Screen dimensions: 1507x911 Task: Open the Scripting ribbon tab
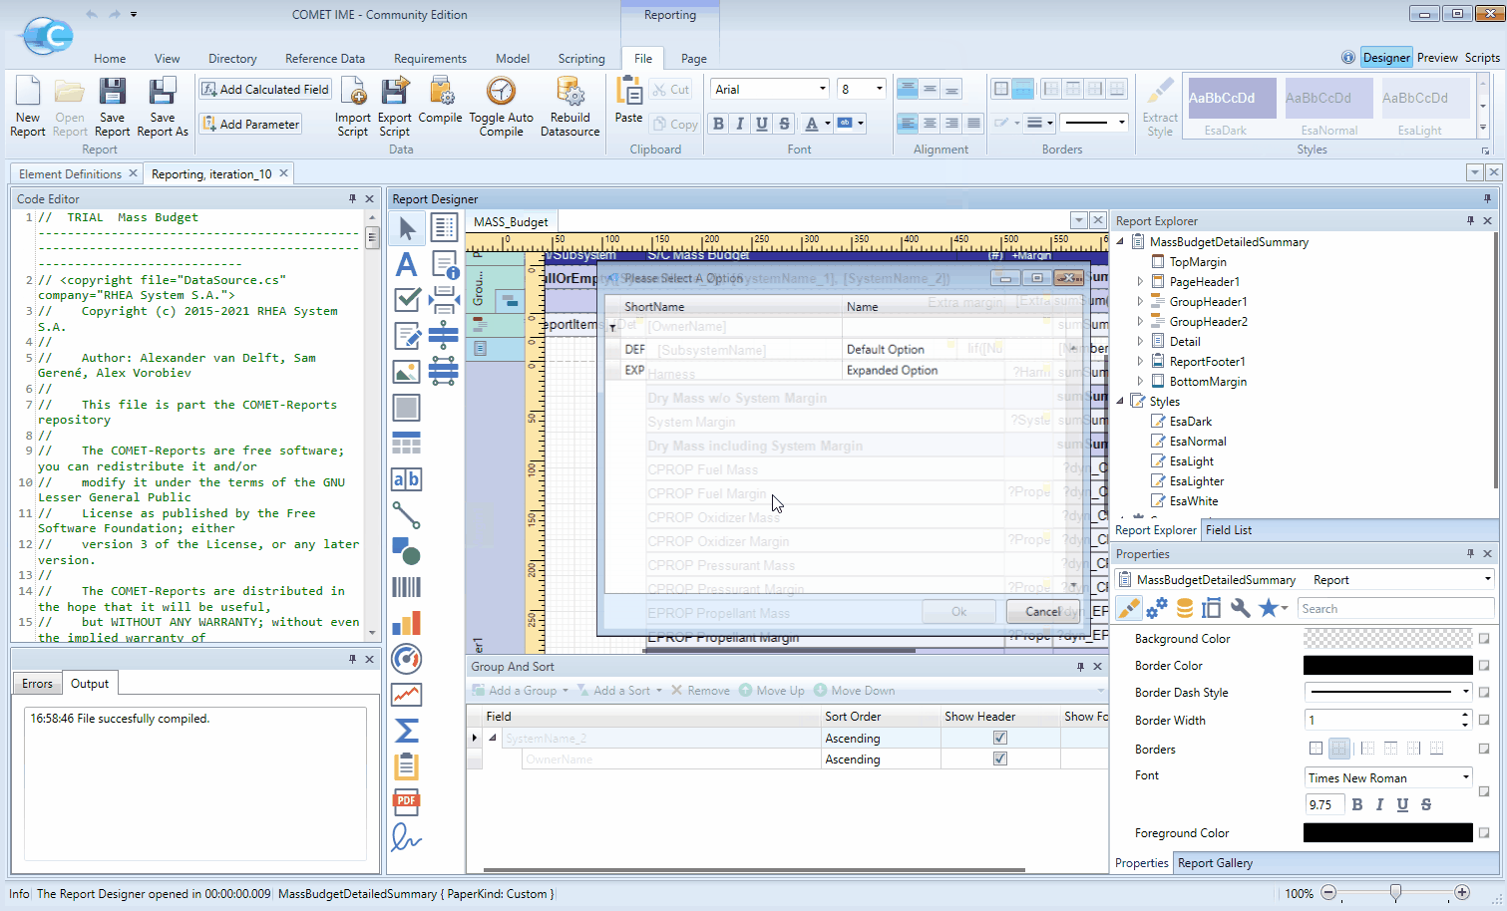581,59
